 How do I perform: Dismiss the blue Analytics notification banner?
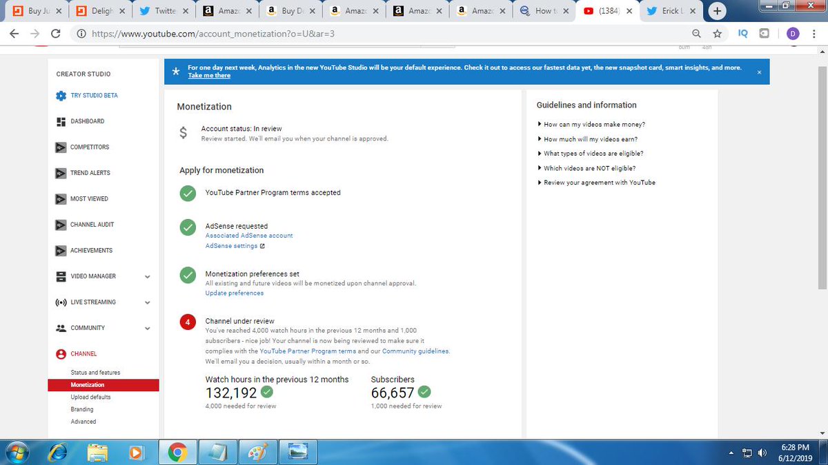pos(760,72)
